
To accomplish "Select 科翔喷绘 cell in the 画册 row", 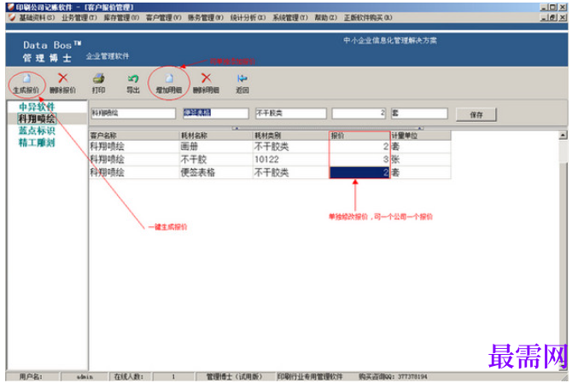I will point(134,147).
